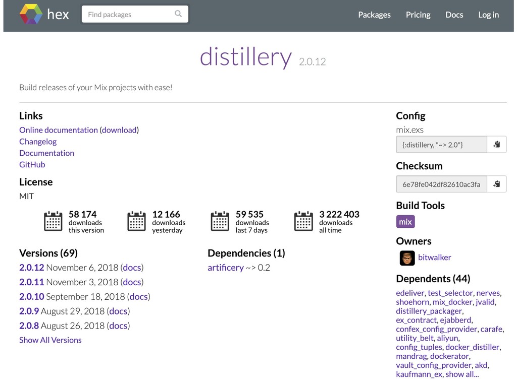The width and height of the screenshot is (517, 387).
Task: Open the shoehorn dependent package
Action: pyautogui.click(x=412, y=302)
